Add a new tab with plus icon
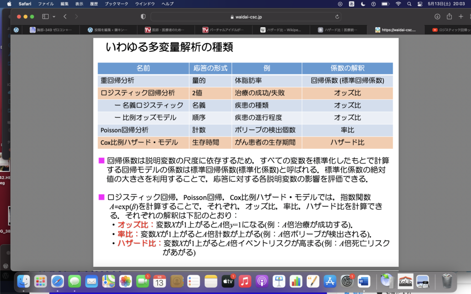Viewport: 471px width, 294px height. (461, 17)
